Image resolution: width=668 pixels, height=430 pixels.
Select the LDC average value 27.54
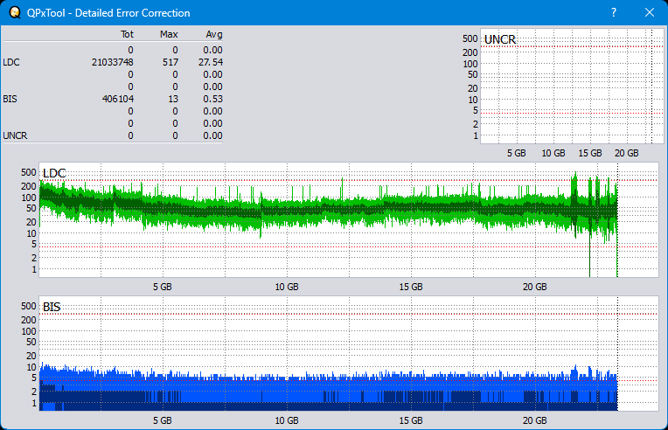point(211,62)
